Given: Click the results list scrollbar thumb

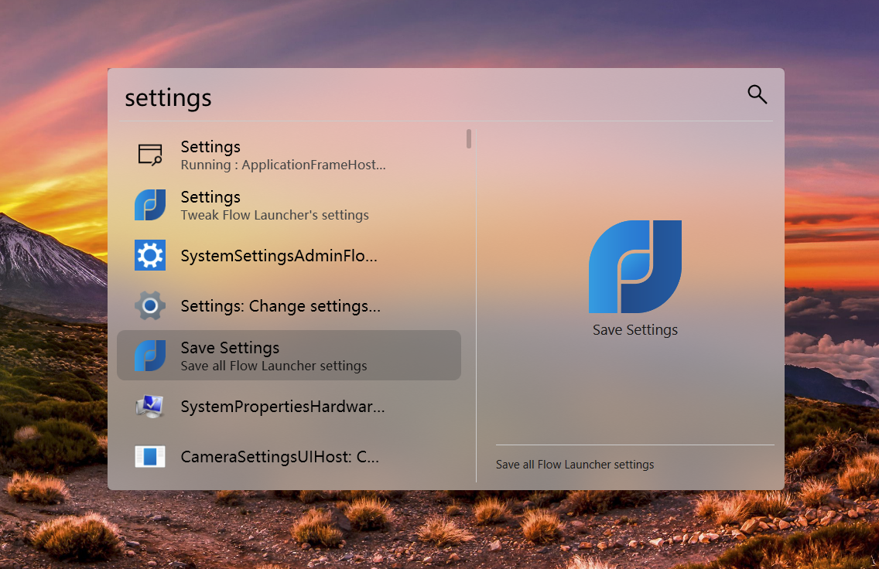Looking at the screenshot, I should [x=469, y=139].
